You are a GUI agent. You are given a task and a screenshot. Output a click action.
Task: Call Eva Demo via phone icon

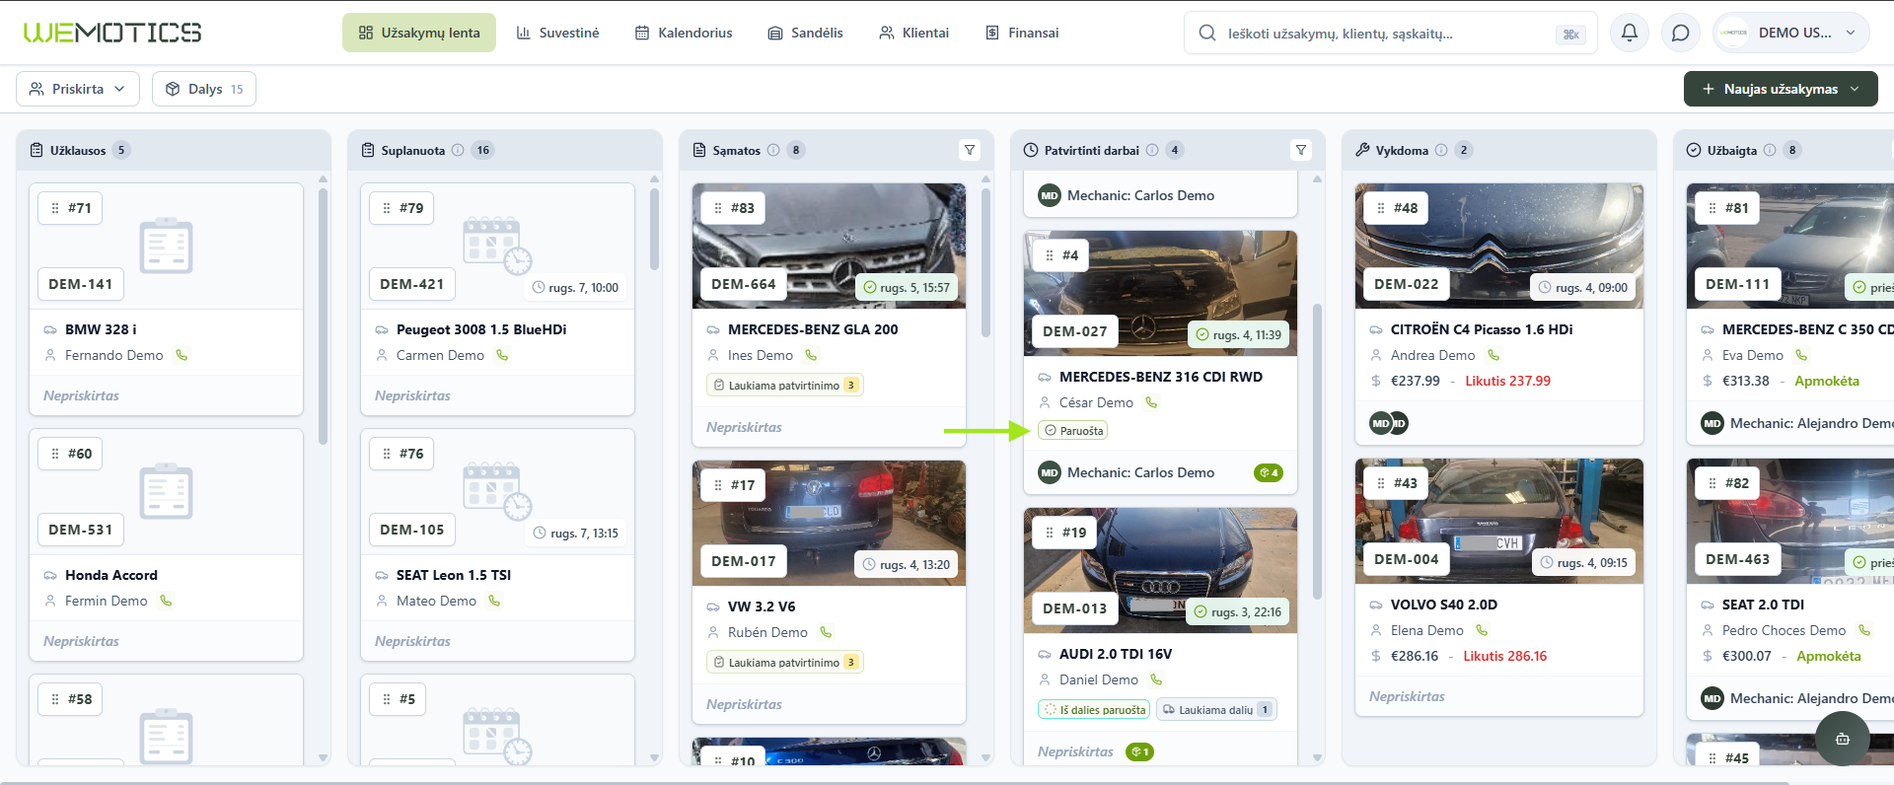click(x=1801, y=355)
